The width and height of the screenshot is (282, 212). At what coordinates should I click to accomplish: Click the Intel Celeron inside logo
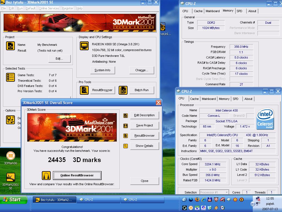point(265,119)
